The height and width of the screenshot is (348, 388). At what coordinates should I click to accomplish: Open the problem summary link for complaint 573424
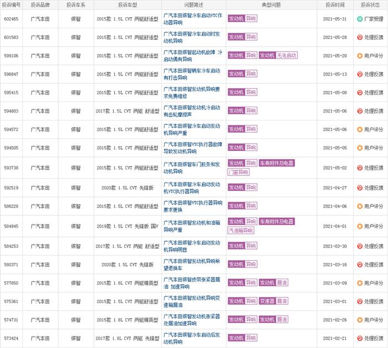(192, 339)
